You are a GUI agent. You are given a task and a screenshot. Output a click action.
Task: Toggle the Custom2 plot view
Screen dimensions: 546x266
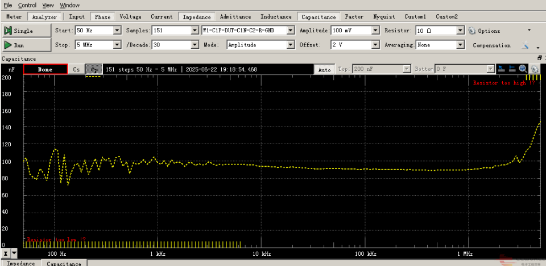[446, 16]
